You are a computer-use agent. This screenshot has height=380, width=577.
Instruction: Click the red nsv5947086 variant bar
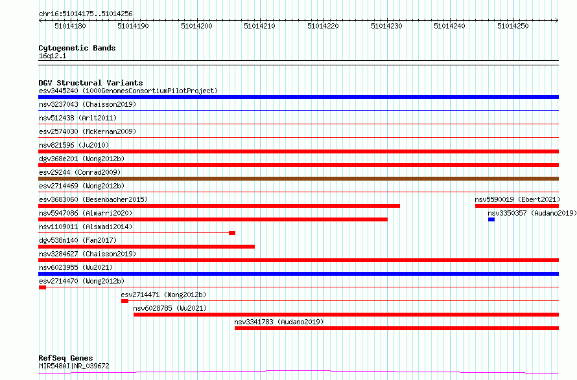pyautogui.click(x=213, y=219)
